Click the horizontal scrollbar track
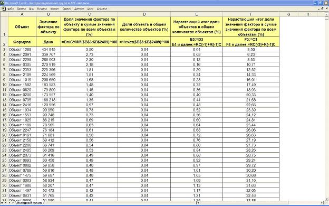 tap(260, 203)
